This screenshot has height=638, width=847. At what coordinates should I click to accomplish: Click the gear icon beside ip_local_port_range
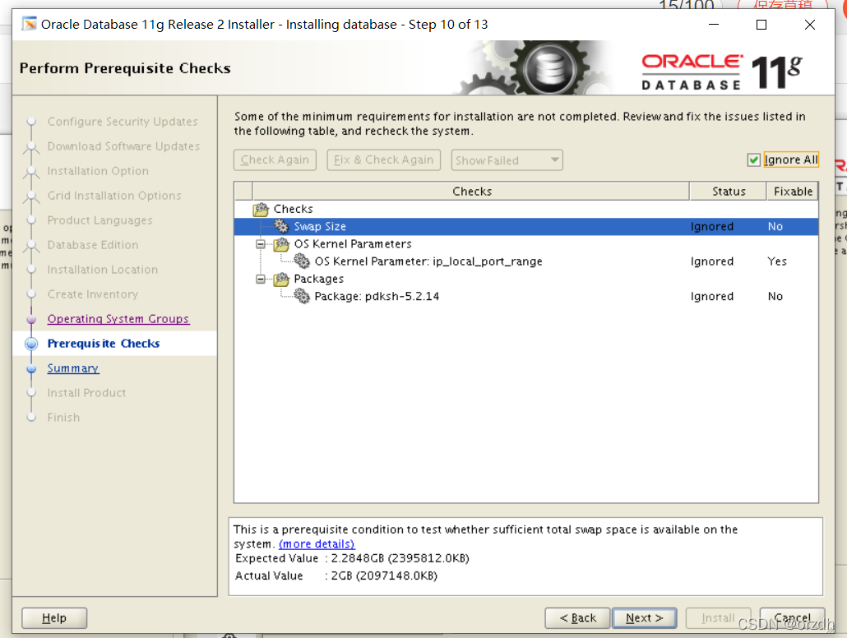(301, 261)
